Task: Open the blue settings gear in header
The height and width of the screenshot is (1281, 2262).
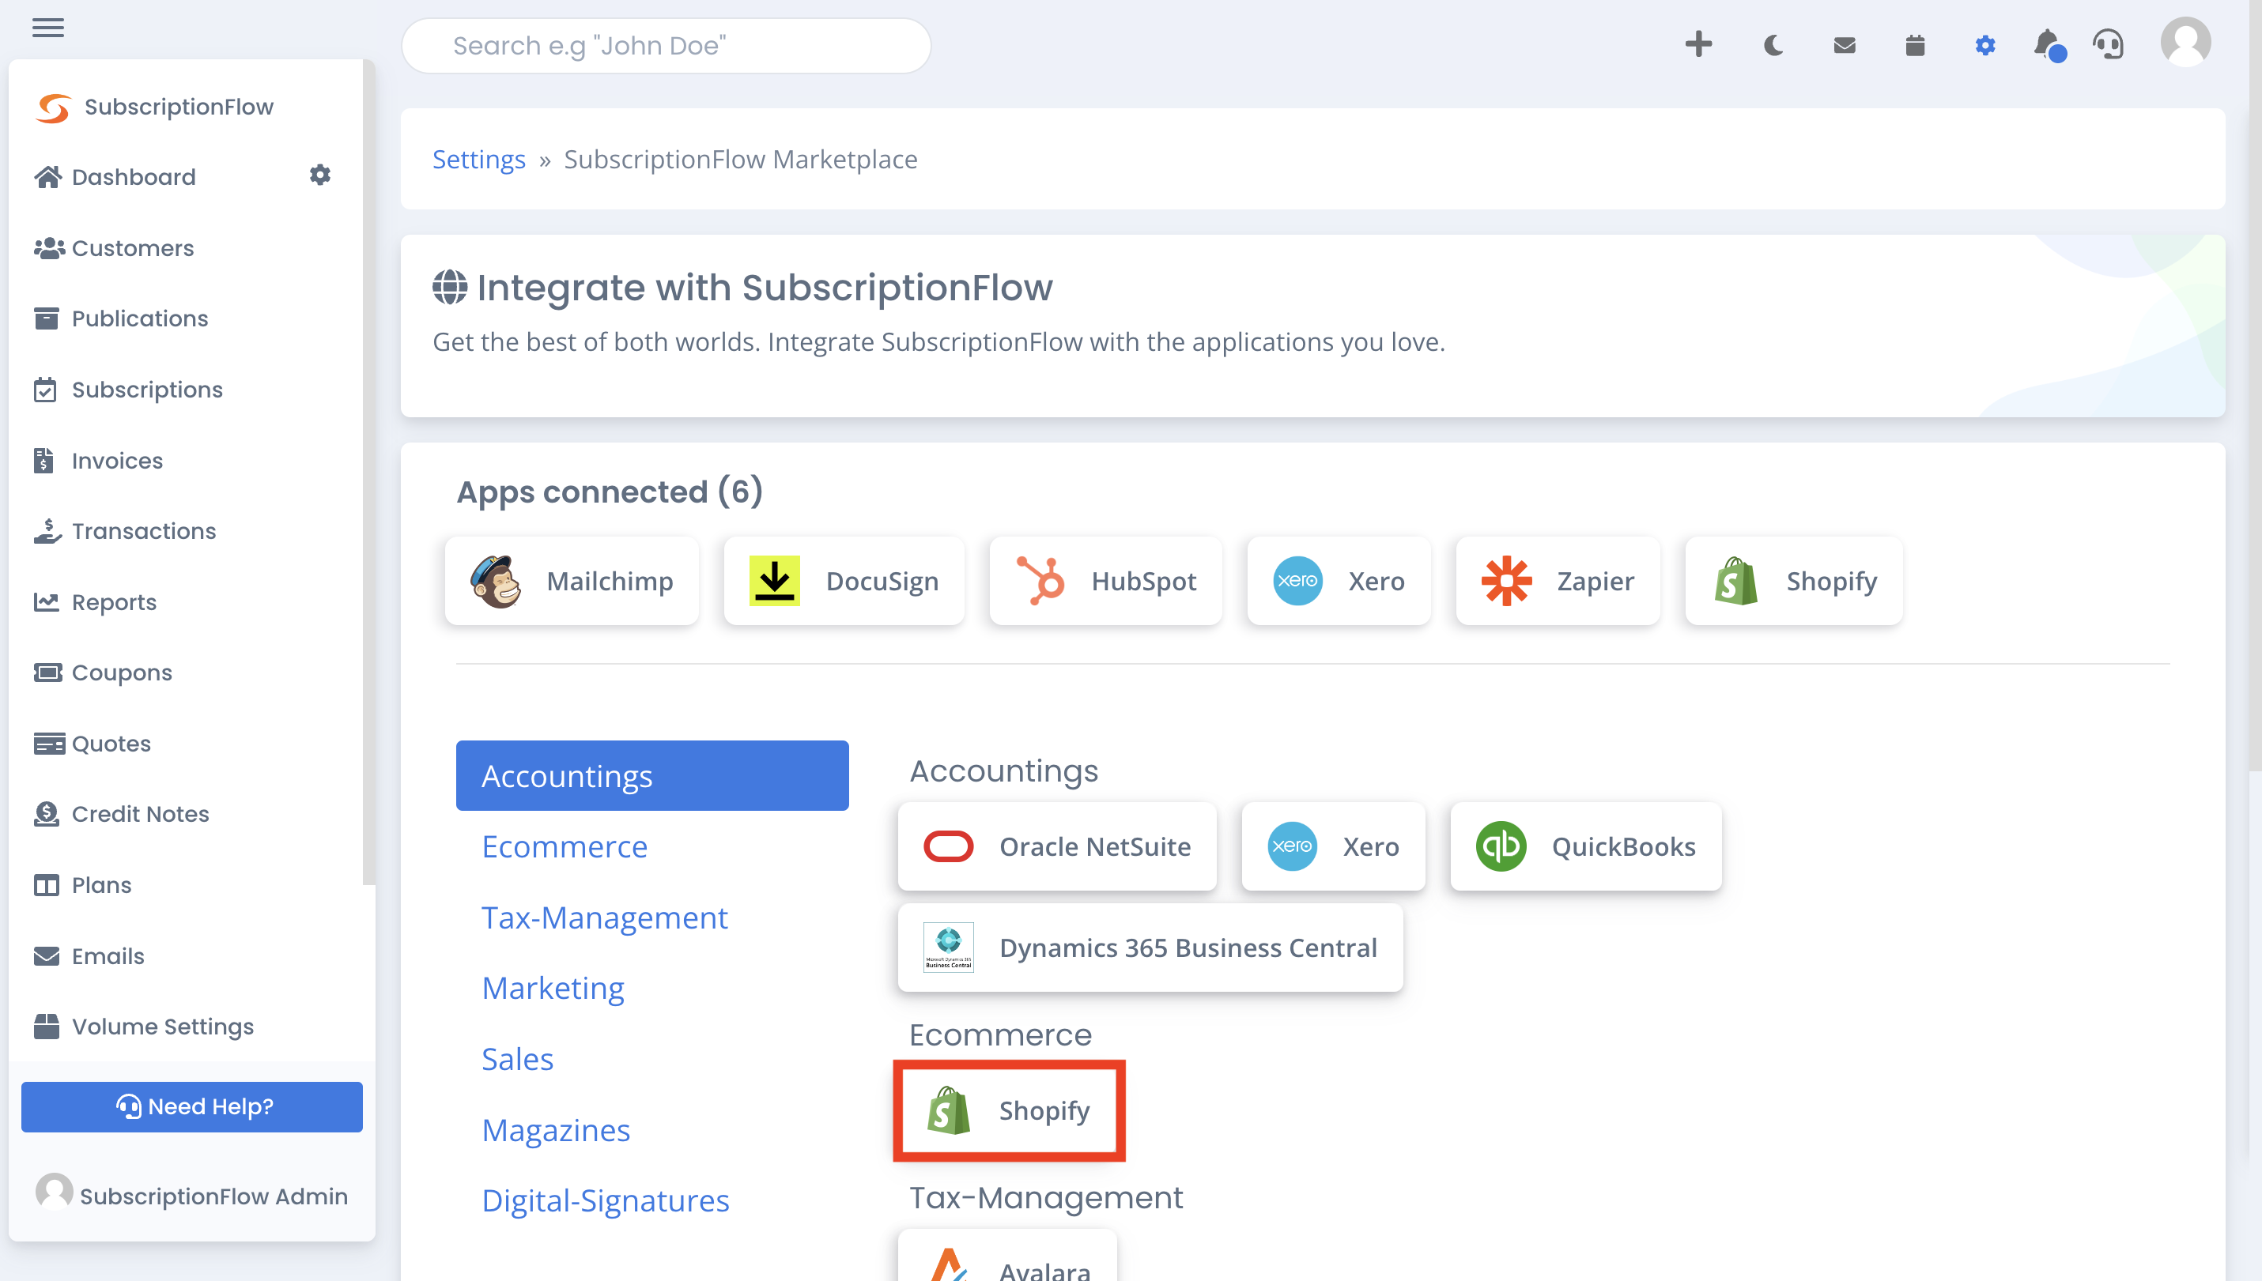Action: (1984, 45)
